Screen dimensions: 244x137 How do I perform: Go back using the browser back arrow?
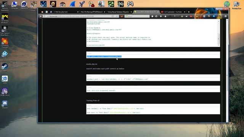pyautogui.click(x=41, y=16)
